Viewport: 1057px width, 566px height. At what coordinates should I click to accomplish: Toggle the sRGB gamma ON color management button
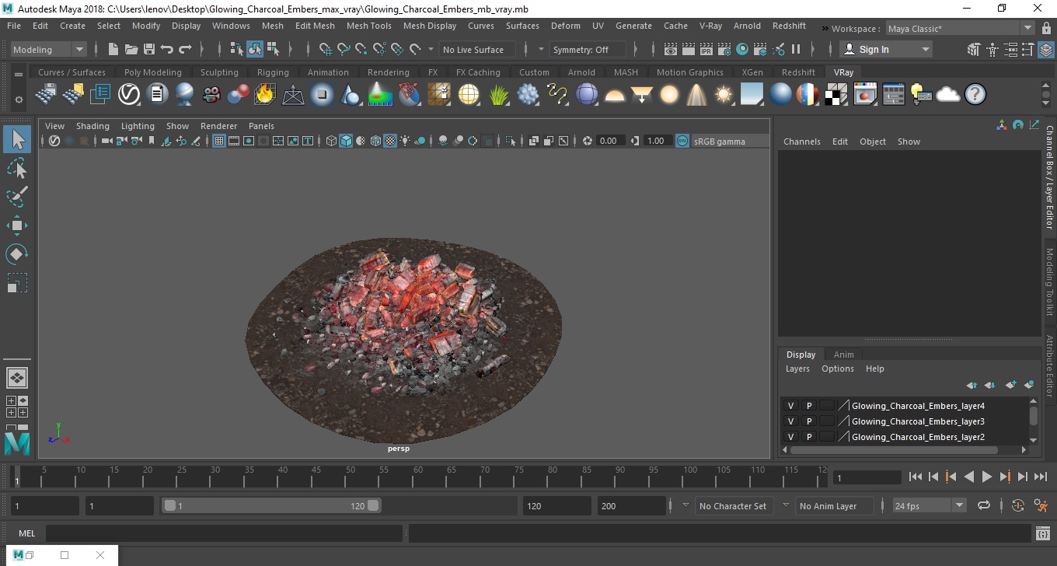[x=682, y=141]
